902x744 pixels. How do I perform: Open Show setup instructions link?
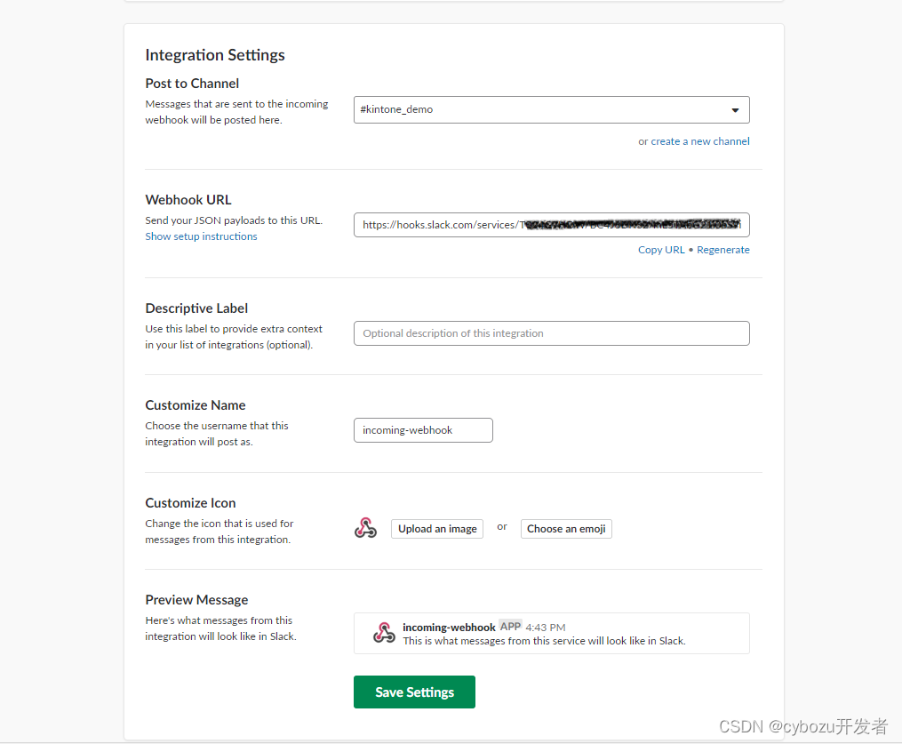coord(201,236)
